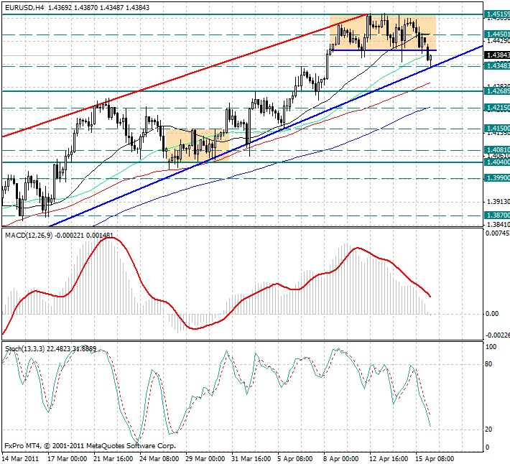Viewport: 510px width, 464px height.
Task: Click the 17 Mar 00:00 time label
Action: tap(68, 459)
